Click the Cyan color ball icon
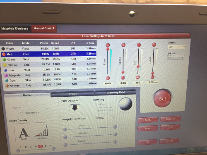The width and height of the screenshot is (207, 155). [7, 81]
